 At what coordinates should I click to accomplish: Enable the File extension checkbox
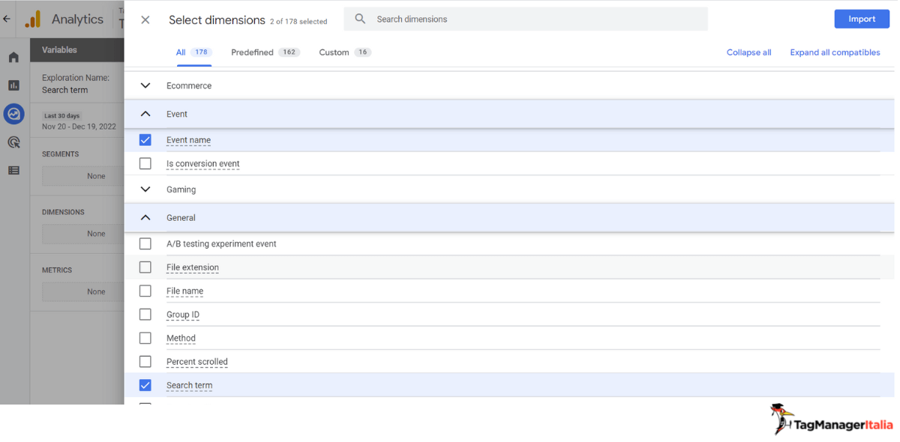[145, 267]
